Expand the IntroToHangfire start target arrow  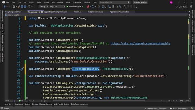82,7
